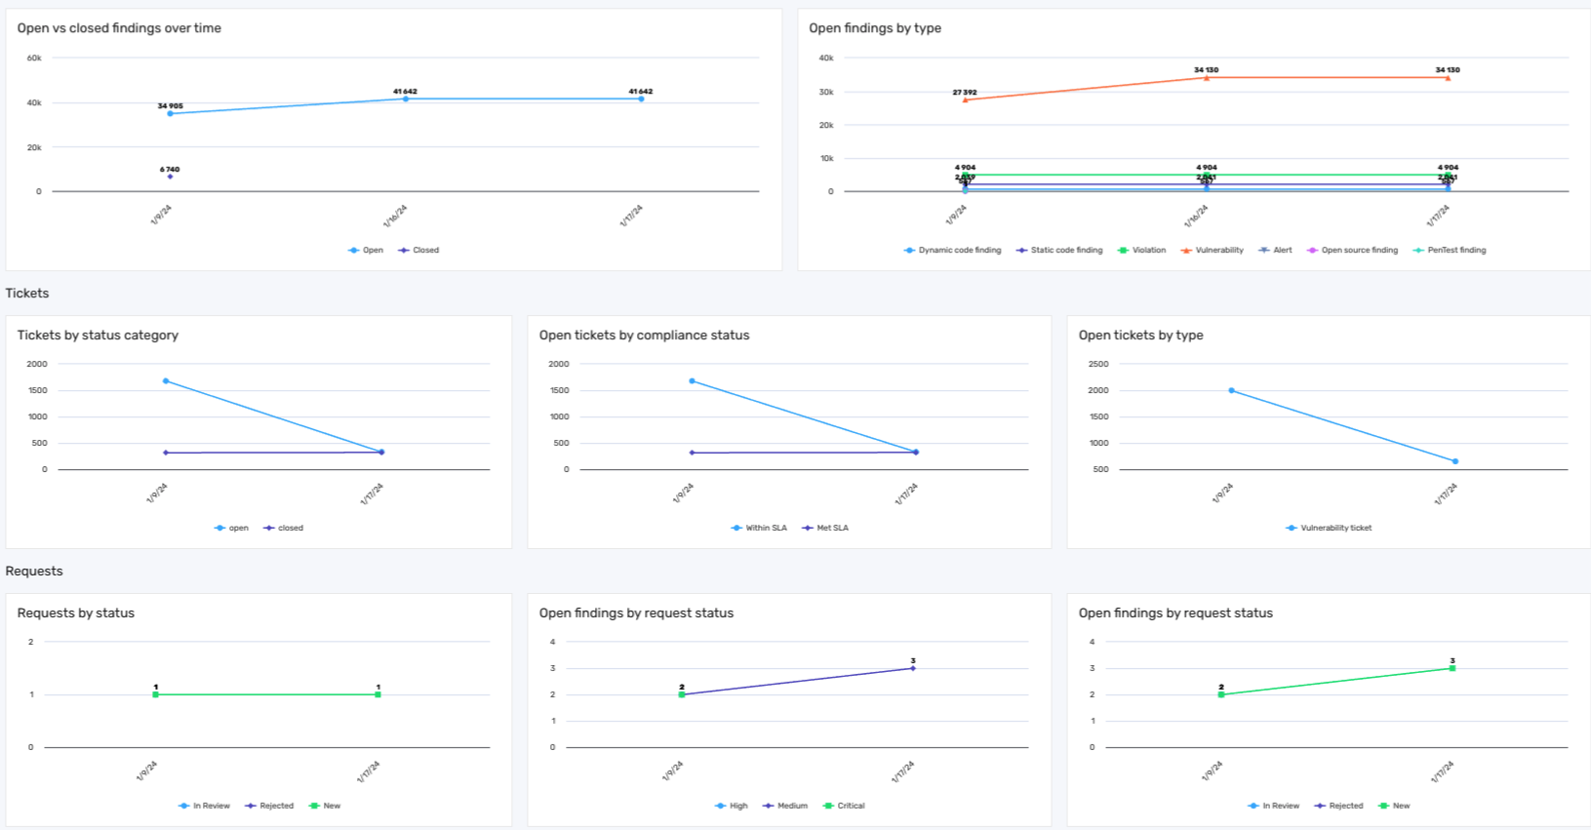Select Vulnerability ticket point at 1/9/24
The height and width of the screenshot is (830, 1591).
1232,390
